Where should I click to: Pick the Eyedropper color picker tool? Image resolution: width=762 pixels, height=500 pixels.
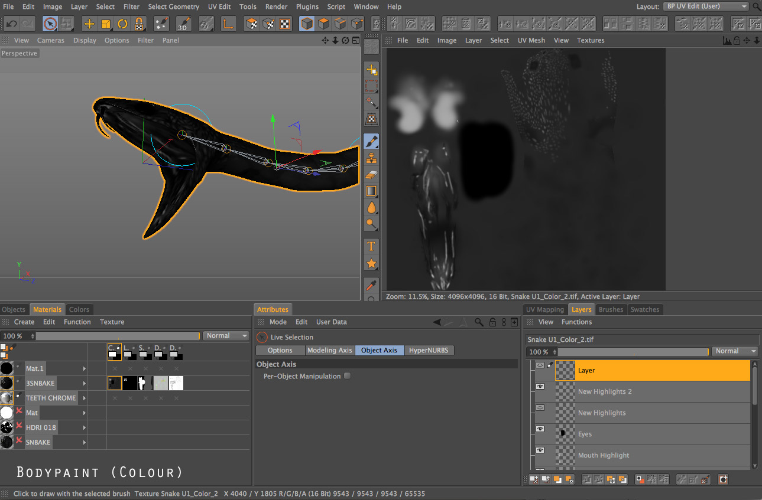(371, 286)
